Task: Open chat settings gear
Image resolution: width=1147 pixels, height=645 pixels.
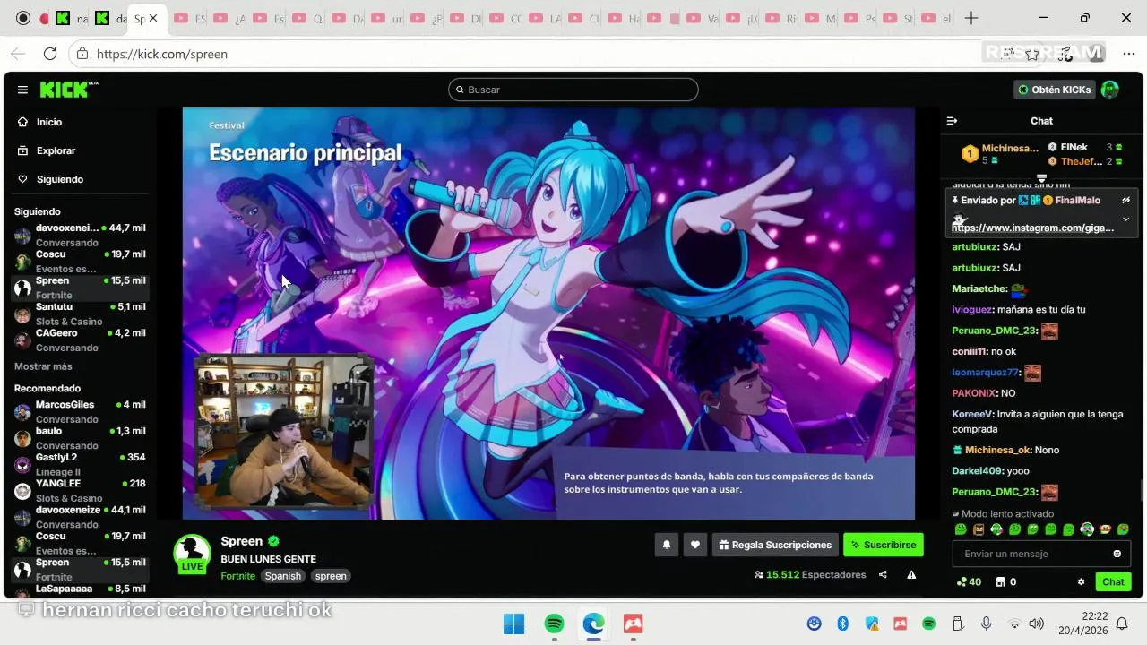Action: click(x=1081, y=581)
